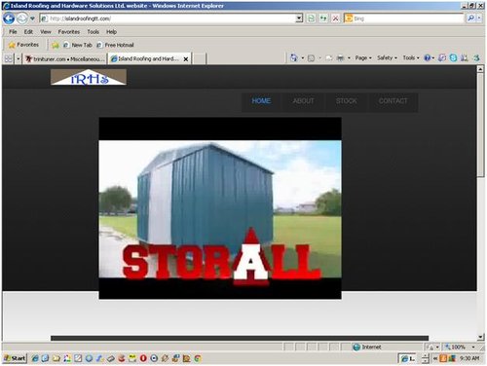
Task: Go to the ABOUT page link
Action: click(303, 101)
